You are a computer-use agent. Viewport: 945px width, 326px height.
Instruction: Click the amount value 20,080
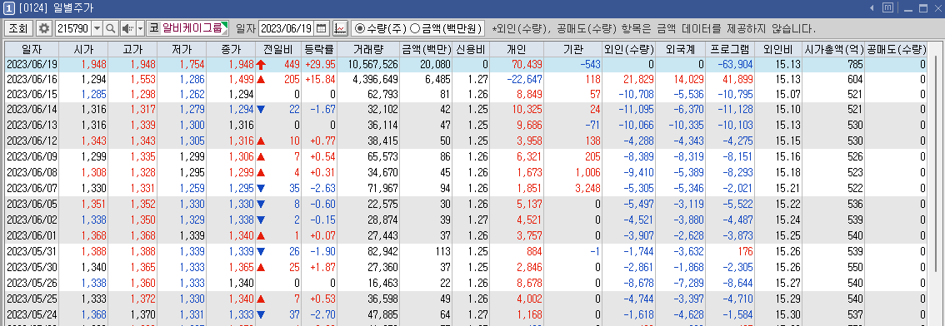[x=435, y=64]
